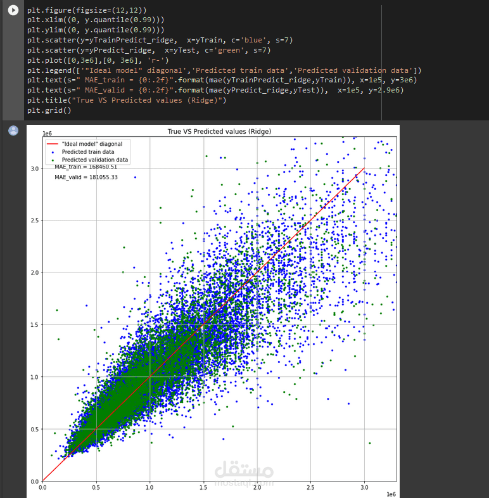Click the MAE_train plt.text code line
Viewport: 489px width, 498px height.
pyautogui.click(x=222, y=80)
